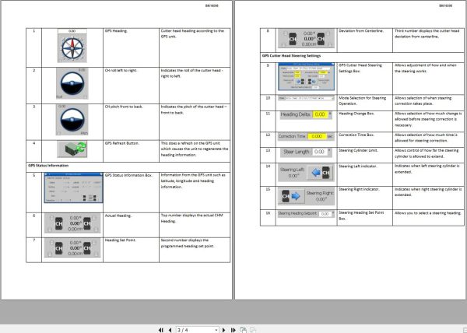Click the Correction Time 0.000 sec image
Viewport: 467px width, 333px height.
pyautogui.click(x=306, y=136)
